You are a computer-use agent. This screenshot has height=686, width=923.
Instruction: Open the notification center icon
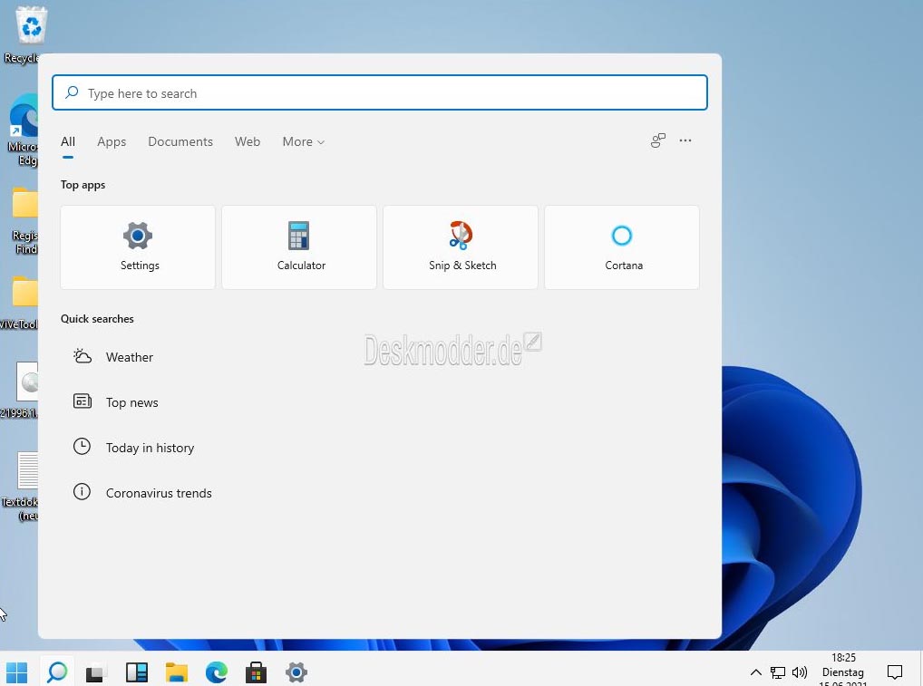895,672
